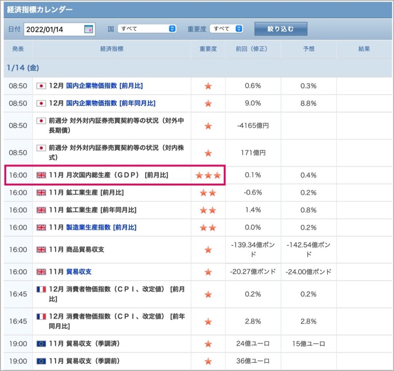394x371 pixels.
Task: Click the date field showing 2022/01/14
Action: [x=59, y=29]
